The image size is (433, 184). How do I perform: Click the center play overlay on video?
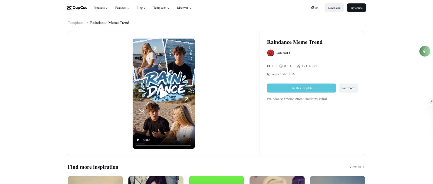(x=163, y=94)
